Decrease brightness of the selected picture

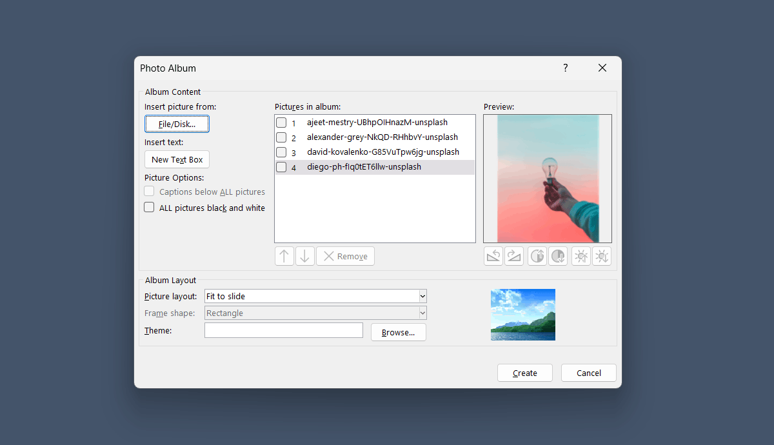(601, 256)
